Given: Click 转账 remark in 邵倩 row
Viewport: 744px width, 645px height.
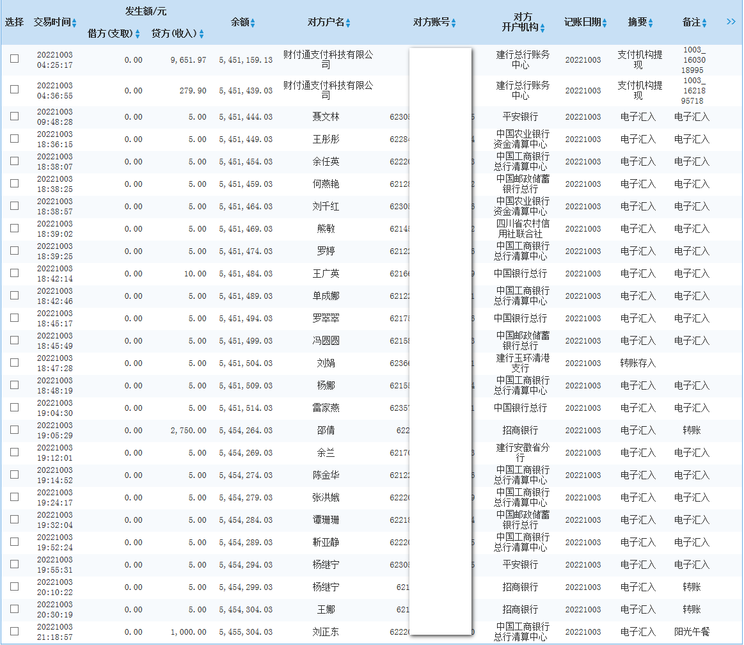Looking at the screenshot, I should pyautogui.click(x=692, y=430).
